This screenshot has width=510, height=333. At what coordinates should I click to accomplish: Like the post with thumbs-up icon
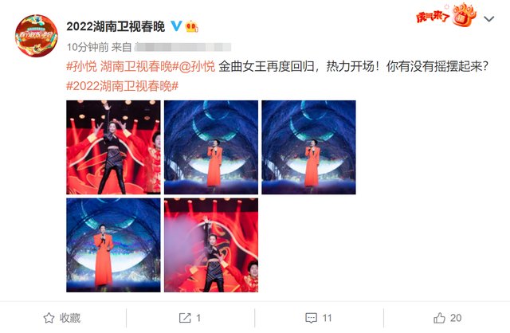(x=439, y=318)
